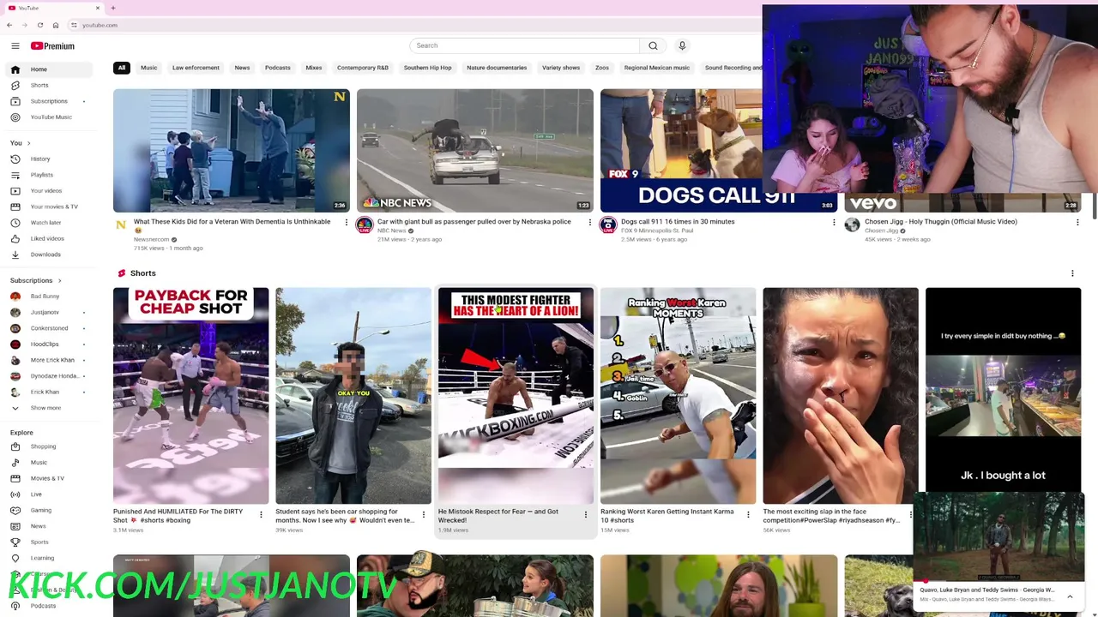The image size is (1098, 617).
Task: Expand the mini player with chevron
Action: click(x=1070, y=596)
